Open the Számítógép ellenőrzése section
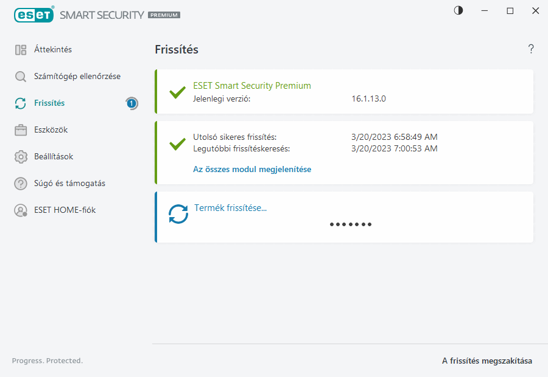This screenshot has height=377, width=548. click(x=77, y=77)
